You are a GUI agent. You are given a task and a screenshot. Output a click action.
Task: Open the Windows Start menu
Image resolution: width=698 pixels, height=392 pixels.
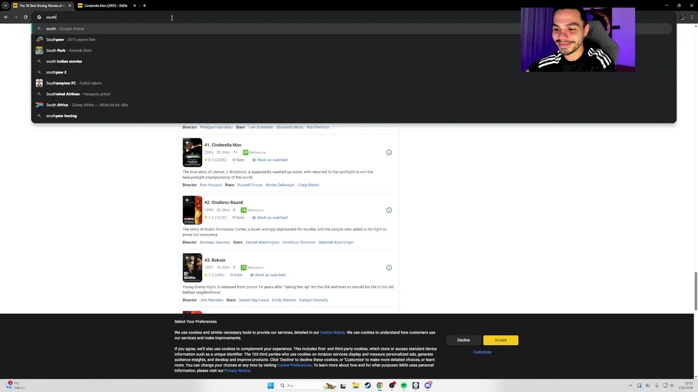pos(270,385)
